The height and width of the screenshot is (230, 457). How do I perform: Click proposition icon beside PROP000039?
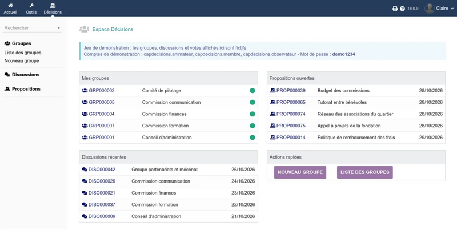tap(272, 91)
